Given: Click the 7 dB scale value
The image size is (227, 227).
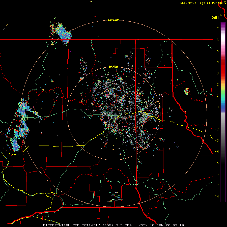Looking at the screenshot, I should click(x=218, y=28).
